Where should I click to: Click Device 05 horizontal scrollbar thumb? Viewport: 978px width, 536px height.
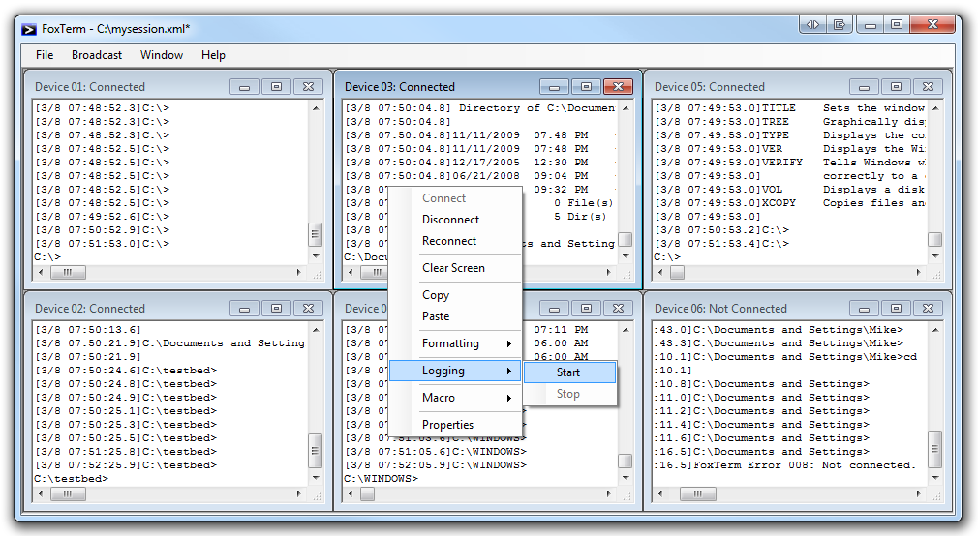677,273
